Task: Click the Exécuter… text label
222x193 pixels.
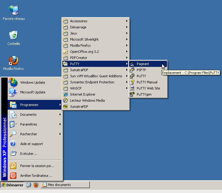Action: (29, 154)
